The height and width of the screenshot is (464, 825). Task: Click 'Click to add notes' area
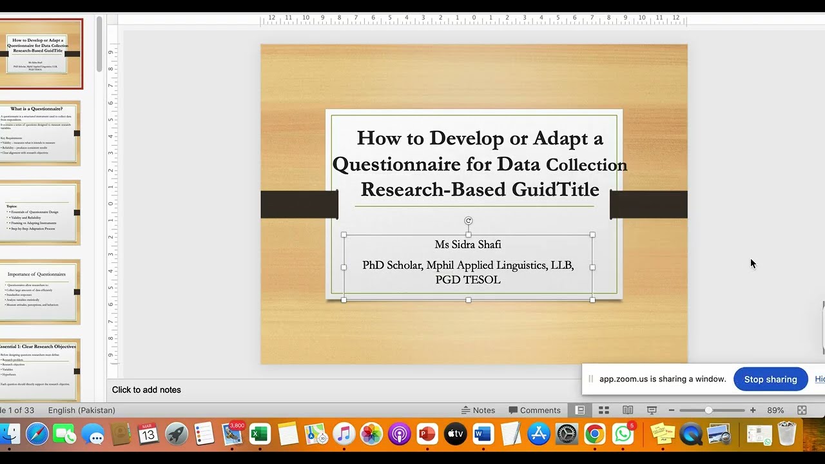(146, 390)
